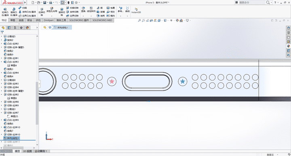
Task: Click the Home icon in the right task pane
Action: [x=289, y=28]
